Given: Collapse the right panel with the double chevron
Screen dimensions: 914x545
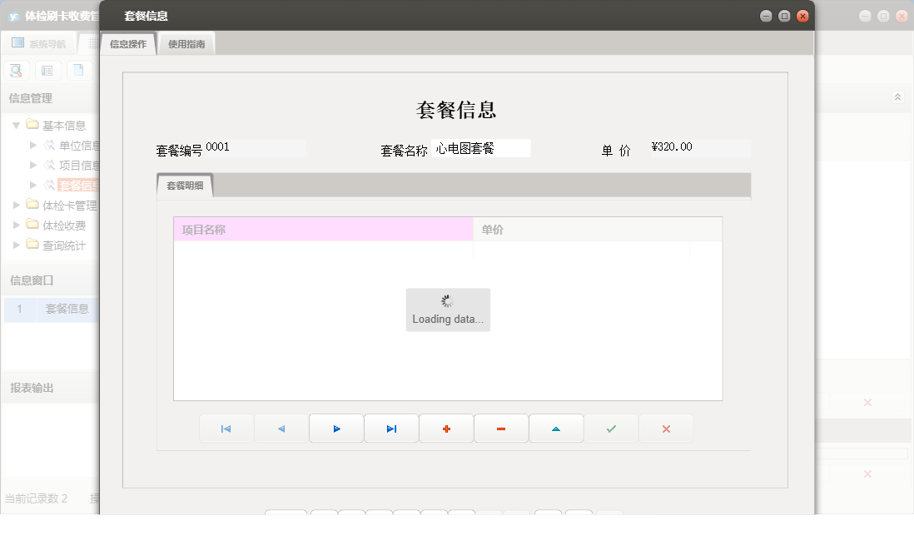Looking at the screenshot, I should (897, 97).
